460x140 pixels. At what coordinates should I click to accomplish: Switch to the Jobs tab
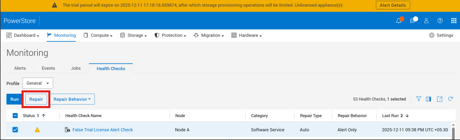coord(76,68)
